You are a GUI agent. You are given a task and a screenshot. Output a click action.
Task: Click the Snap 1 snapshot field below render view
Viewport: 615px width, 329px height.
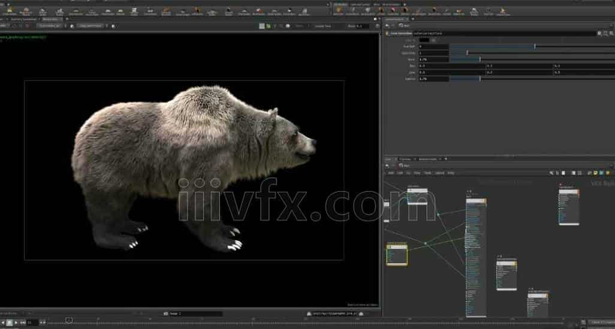click(195, 313)
